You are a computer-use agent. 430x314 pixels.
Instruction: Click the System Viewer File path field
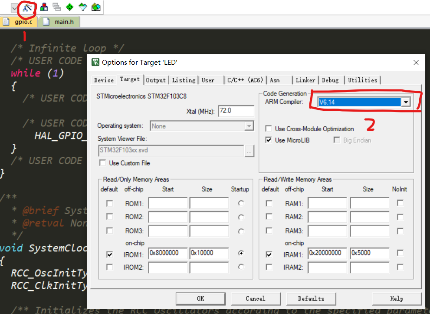tap(171, 150)
